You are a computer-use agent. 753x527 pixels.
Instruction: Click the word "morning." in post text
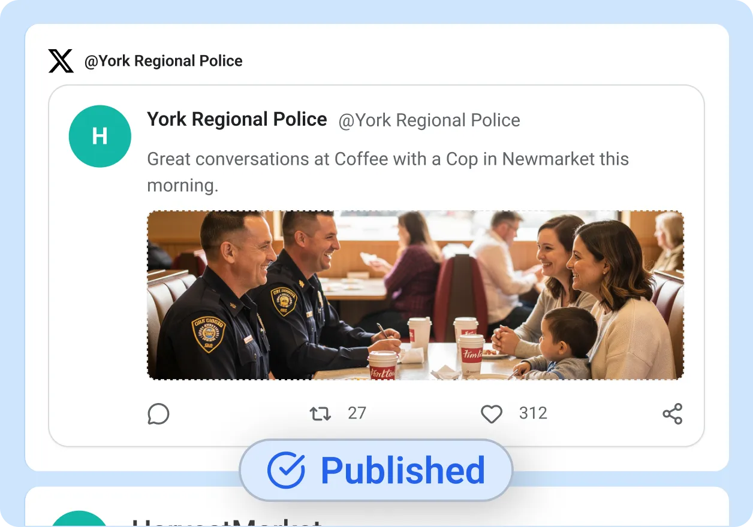pos(183,185)
